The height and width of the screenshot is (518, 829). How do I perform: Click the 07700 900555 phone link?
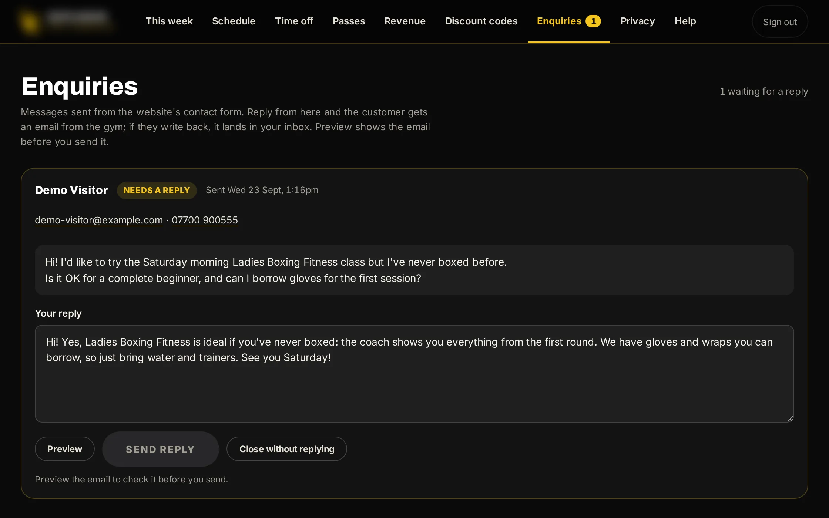click(x=205, y=220)
